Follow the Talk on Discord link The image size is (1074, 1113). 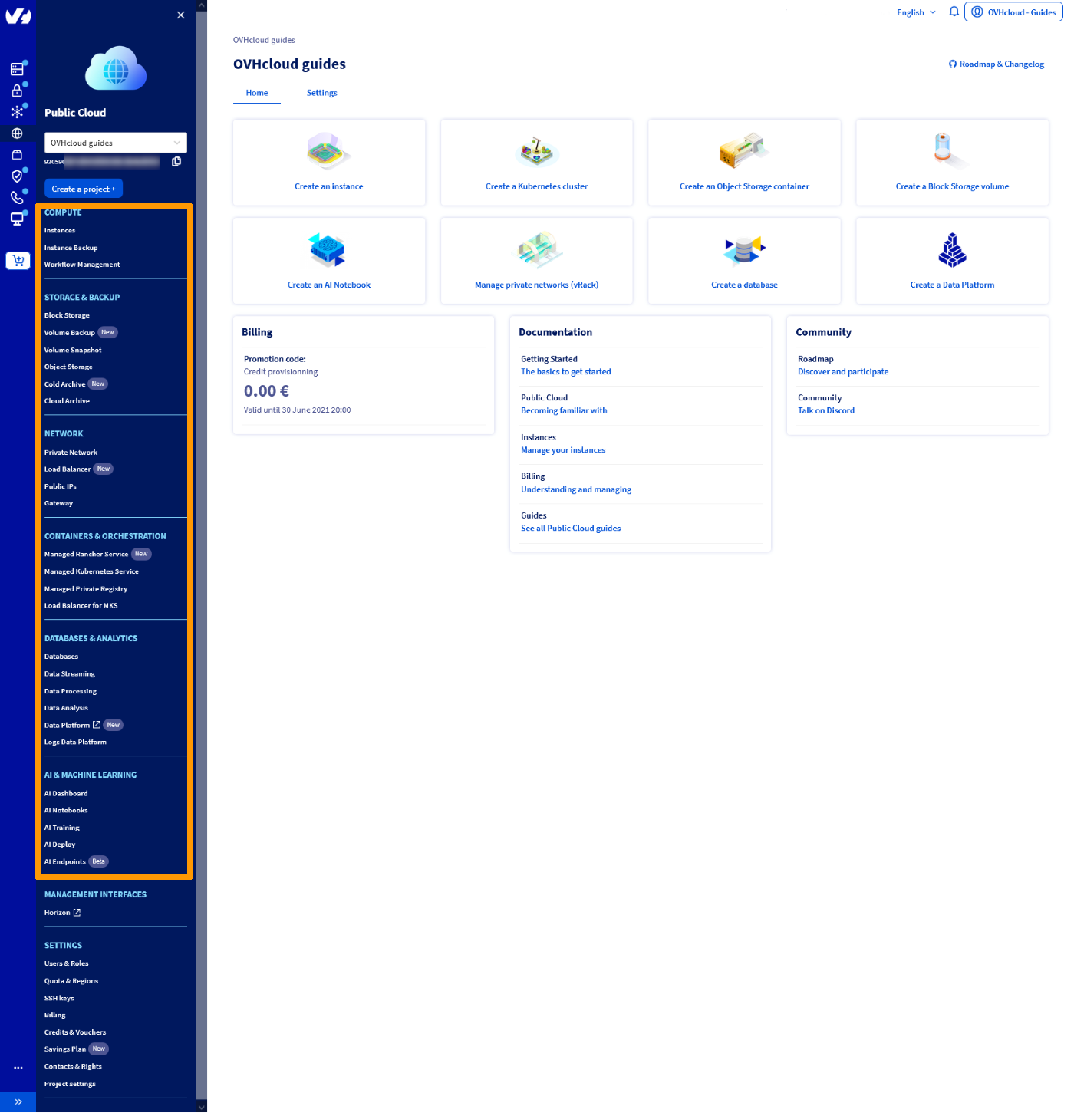[x=826, y=410]
